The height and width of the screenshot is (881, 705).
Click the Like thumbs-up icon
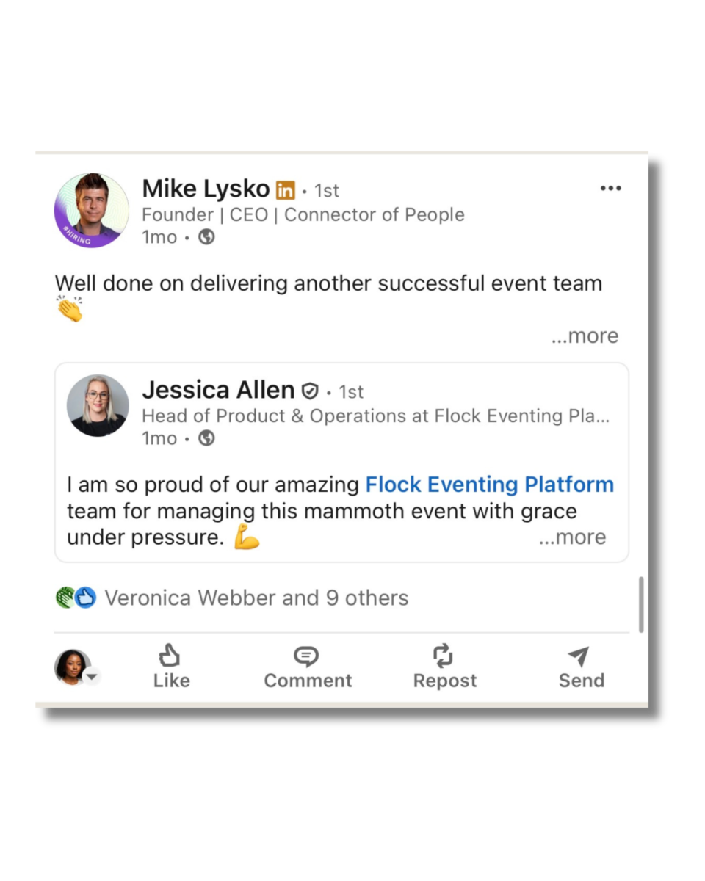tap(170, 656)
